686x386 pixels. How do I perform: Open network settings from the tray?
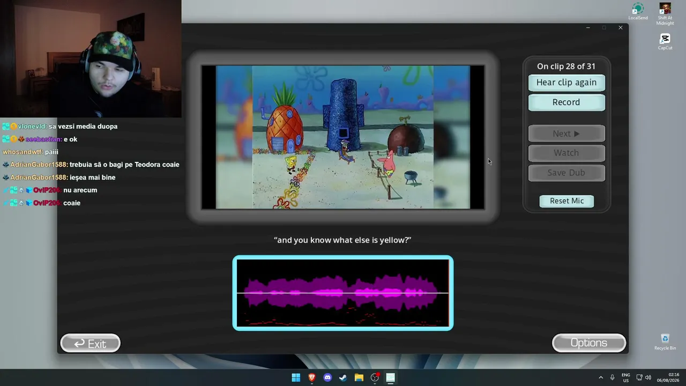639,377
